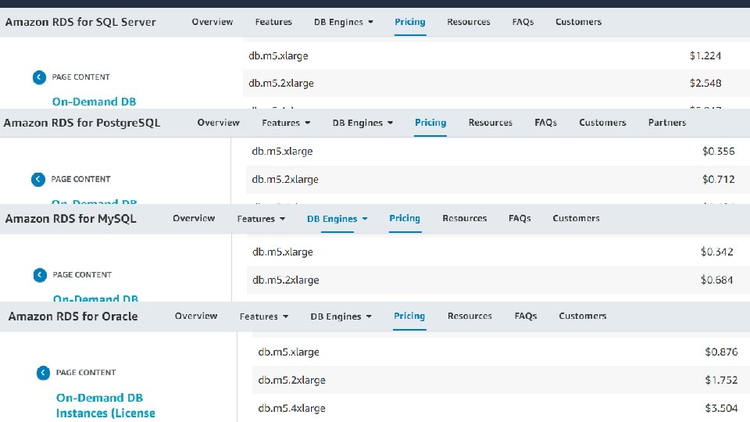Click the $0.876 price value
Viewport: 750px width, 422px height.
(721, 352)
